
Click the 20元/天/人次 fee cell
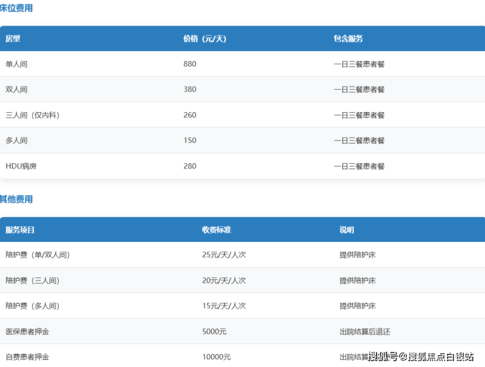[x=223, y=280]
